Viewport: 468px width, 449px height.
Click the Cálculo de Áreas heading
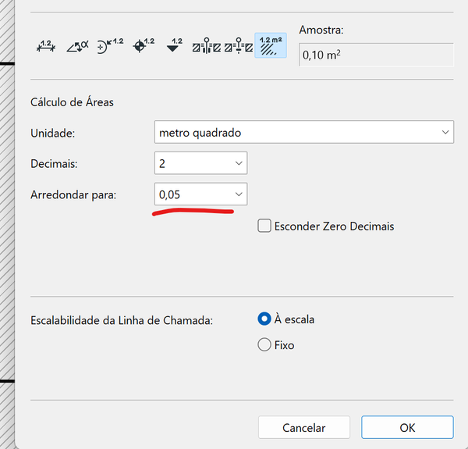[x=73, y=102]
